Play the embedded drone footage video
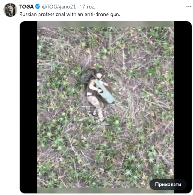This screenshot has width=193, height=195. pyautogui.click(x=105, y=107)
